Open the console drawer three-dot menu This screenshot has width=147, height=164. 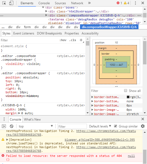click(4, 119)
